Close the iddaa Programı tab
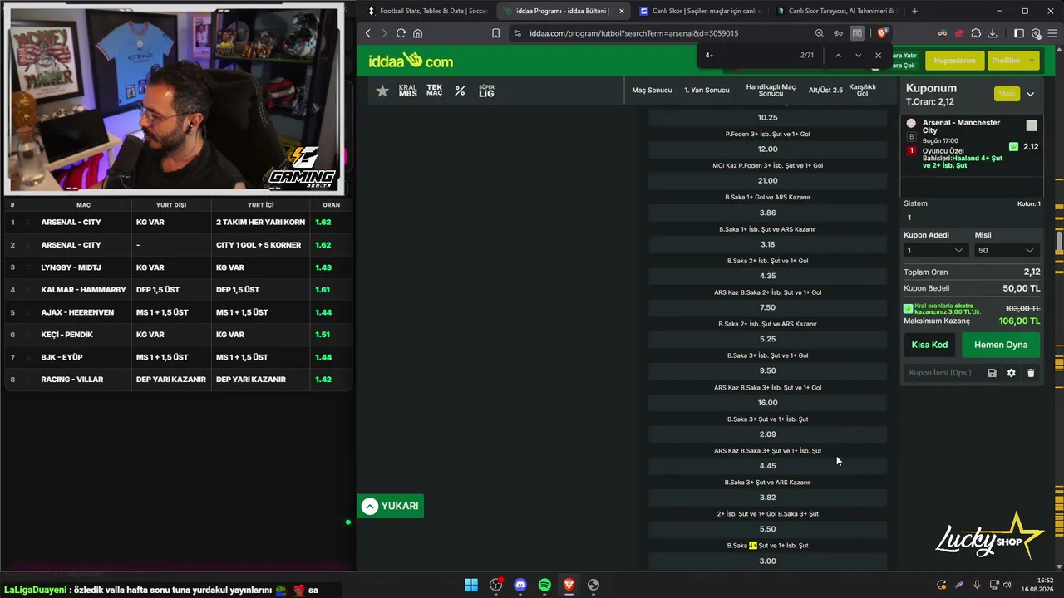 coord(621,11)
